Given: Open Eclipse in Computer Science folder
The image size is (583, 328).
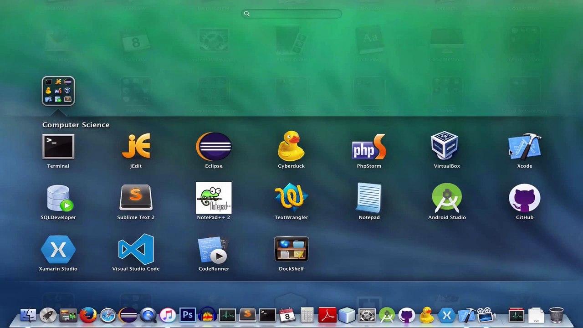Looking at the screenshot, I should [214, 147].
